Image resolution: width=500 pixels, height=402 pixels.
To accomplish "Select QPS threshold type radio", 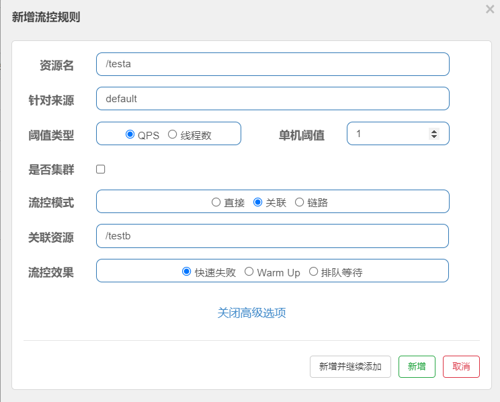I will click(130, 134).
